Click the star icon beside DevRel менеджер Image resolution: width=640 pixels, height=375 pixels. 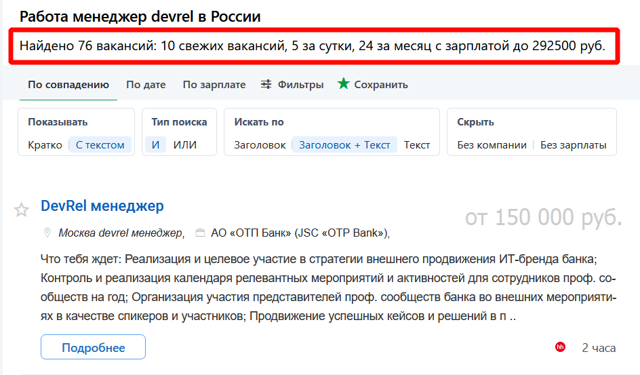click(22, 210)
